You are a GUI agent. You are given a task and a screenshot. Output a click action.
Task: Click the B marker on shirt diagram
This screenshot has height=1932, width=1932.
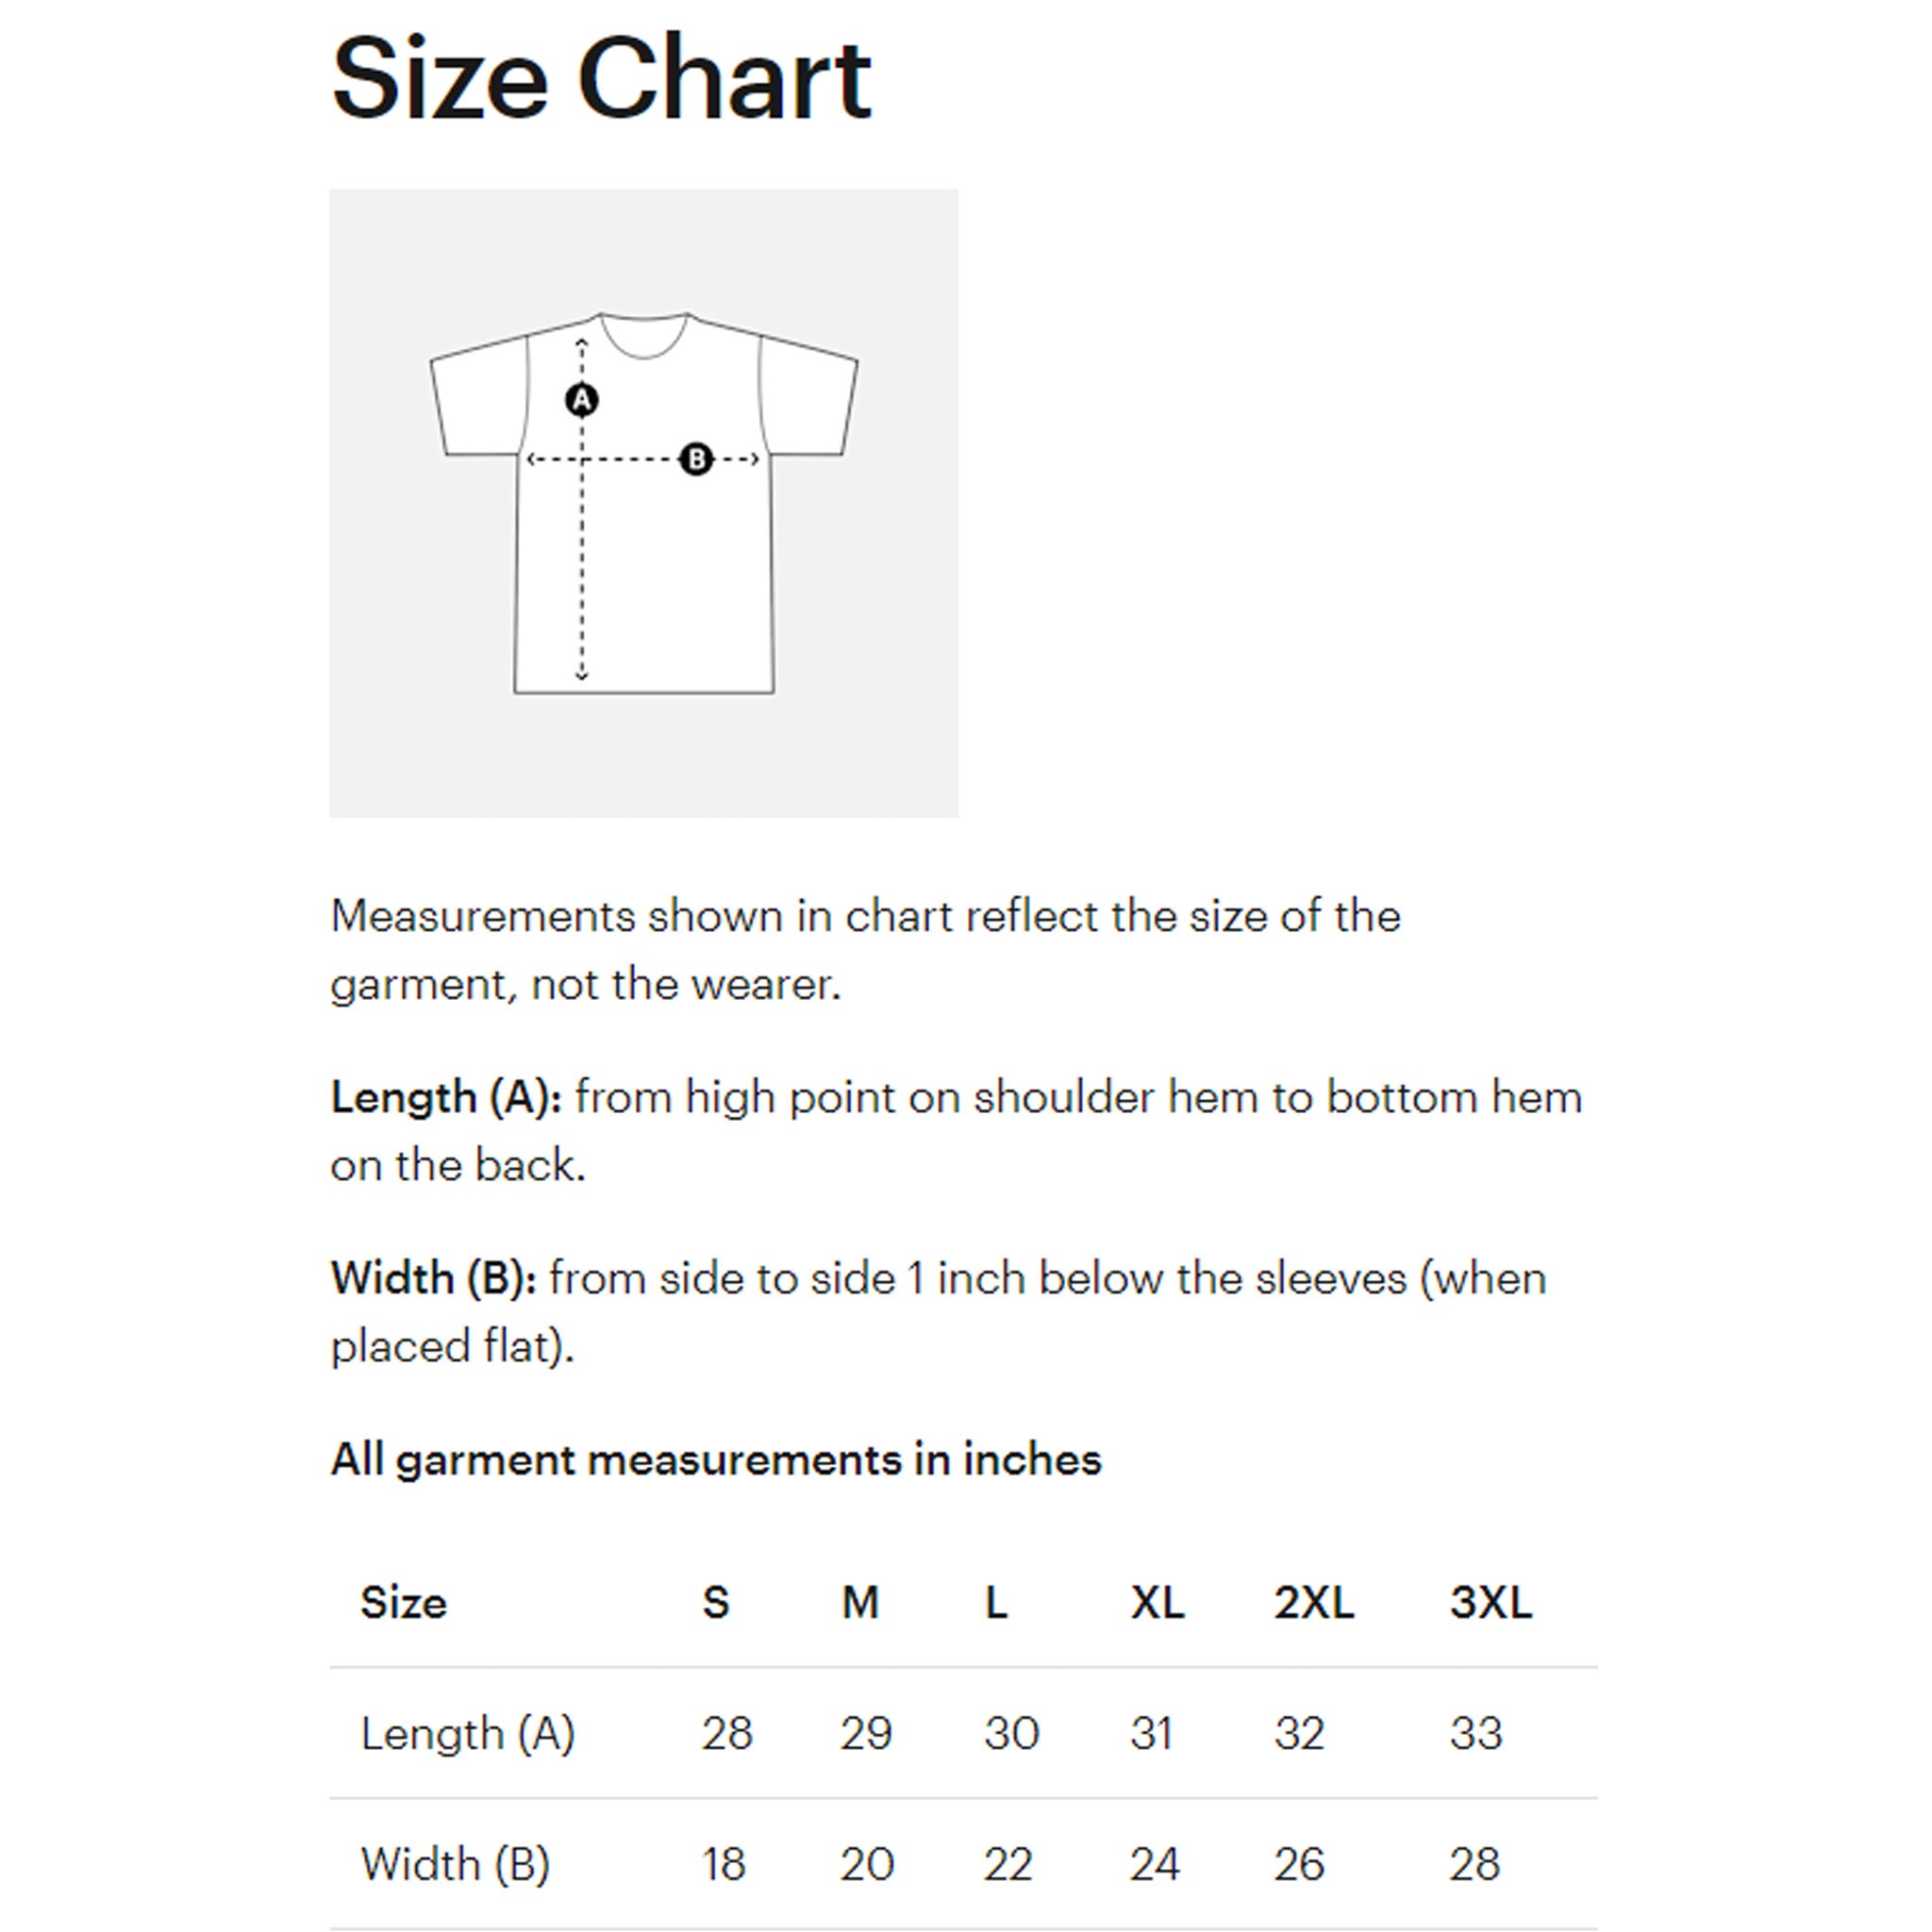coord(696,459)
